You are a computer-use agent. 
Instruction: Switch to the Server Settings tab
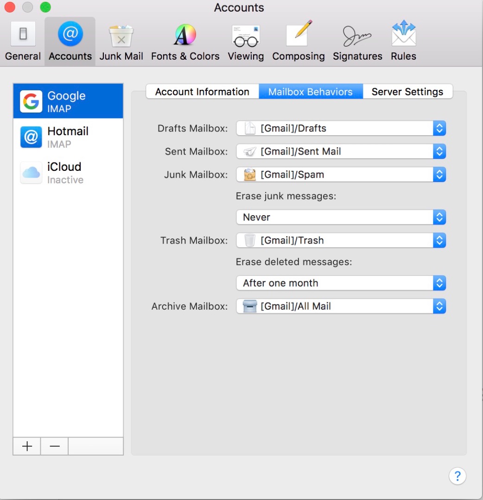pos(407,92)
